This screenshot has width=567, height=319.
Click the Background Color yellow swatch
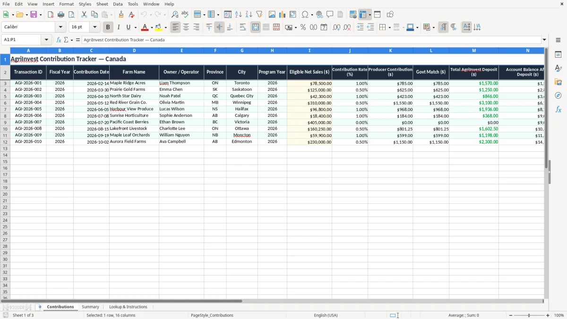159,27
